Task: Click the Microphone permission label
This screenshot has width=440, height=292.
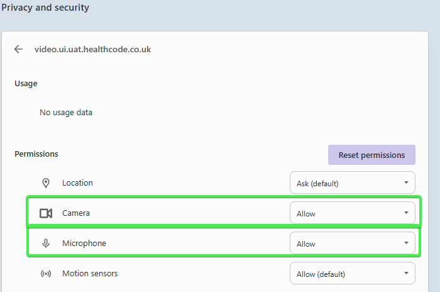Action: pos(84,244)
